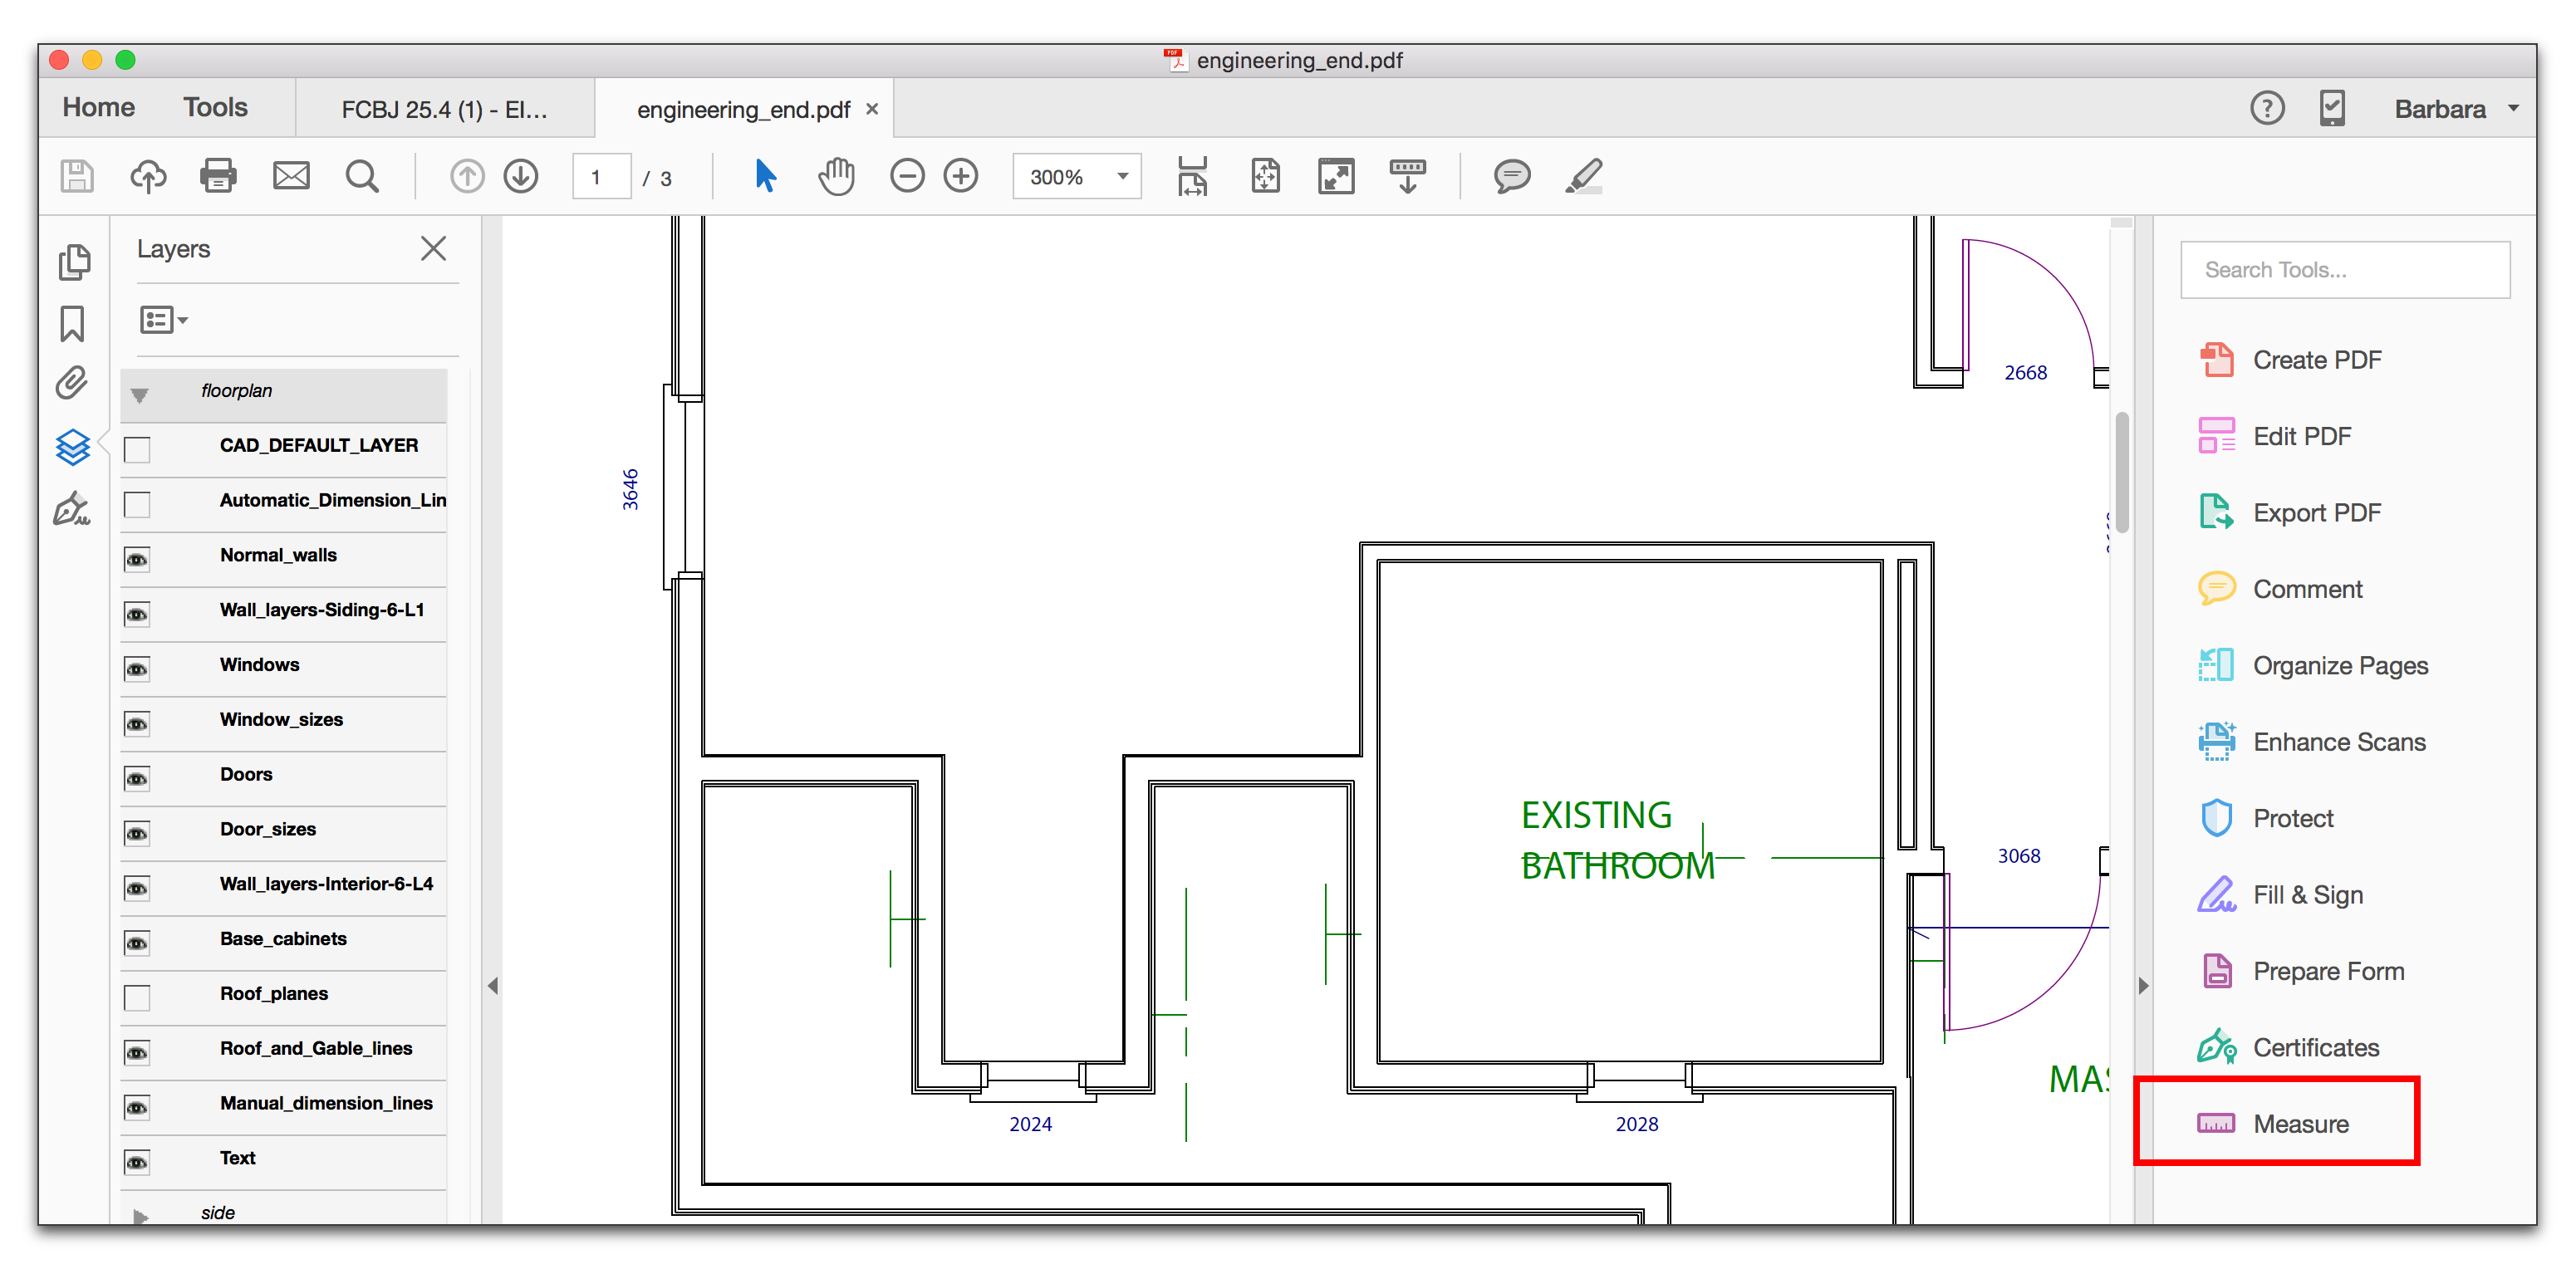Click the read mode keyboard icon
This screenshot has width=2576, height=1269.
(x=1408, y=177)
